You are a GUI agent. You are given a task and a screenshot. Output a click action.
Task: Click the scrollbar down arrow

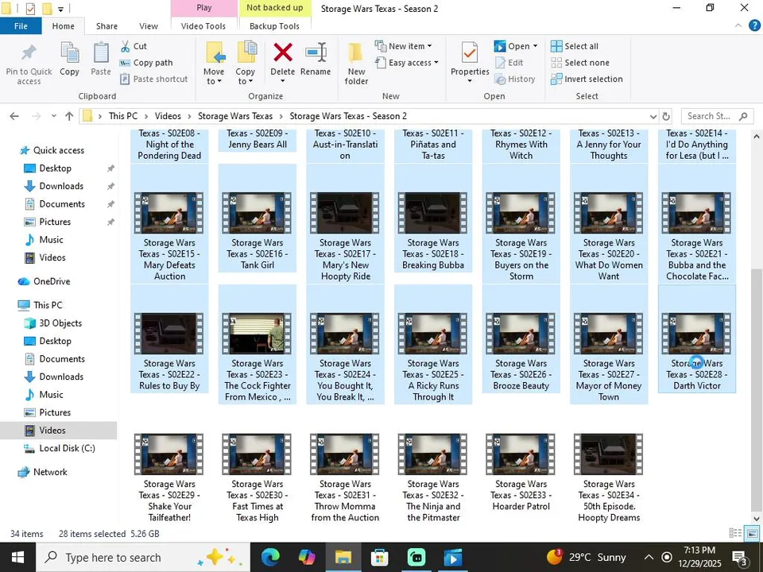[x=757, y=519]
